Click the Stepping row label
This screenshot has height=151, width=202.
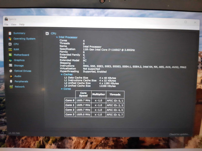point(65,63)
